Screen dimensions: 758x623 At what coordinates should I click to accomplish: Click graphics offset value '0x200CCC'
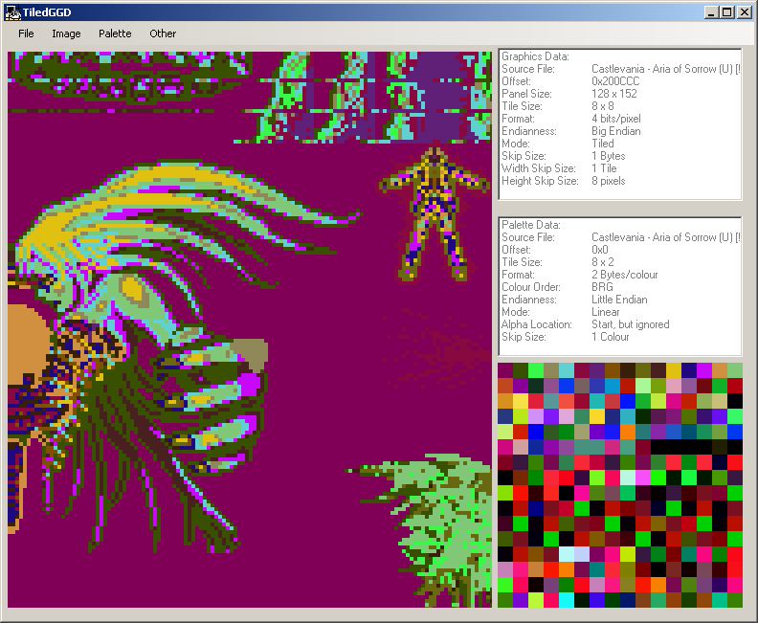click(x=615, y=81)
